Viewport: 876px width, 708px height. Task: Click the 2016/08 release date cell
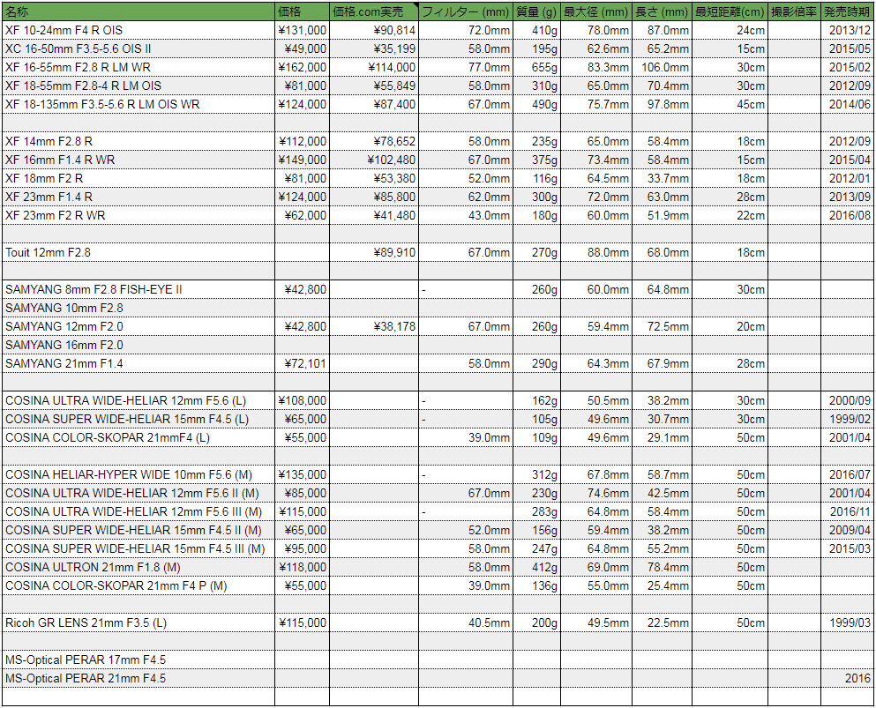point(847,215)
